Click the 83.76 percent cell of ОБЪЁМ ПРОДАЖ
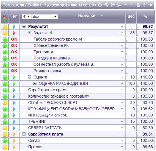 [x=146, y=103]
